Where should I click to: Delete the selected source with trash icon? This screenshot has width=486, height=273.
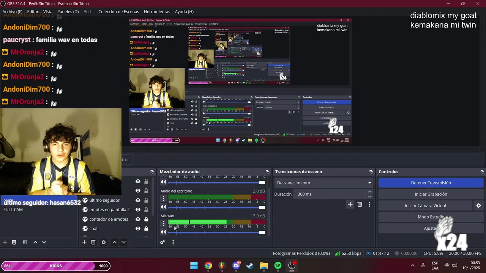coord(93,242)
